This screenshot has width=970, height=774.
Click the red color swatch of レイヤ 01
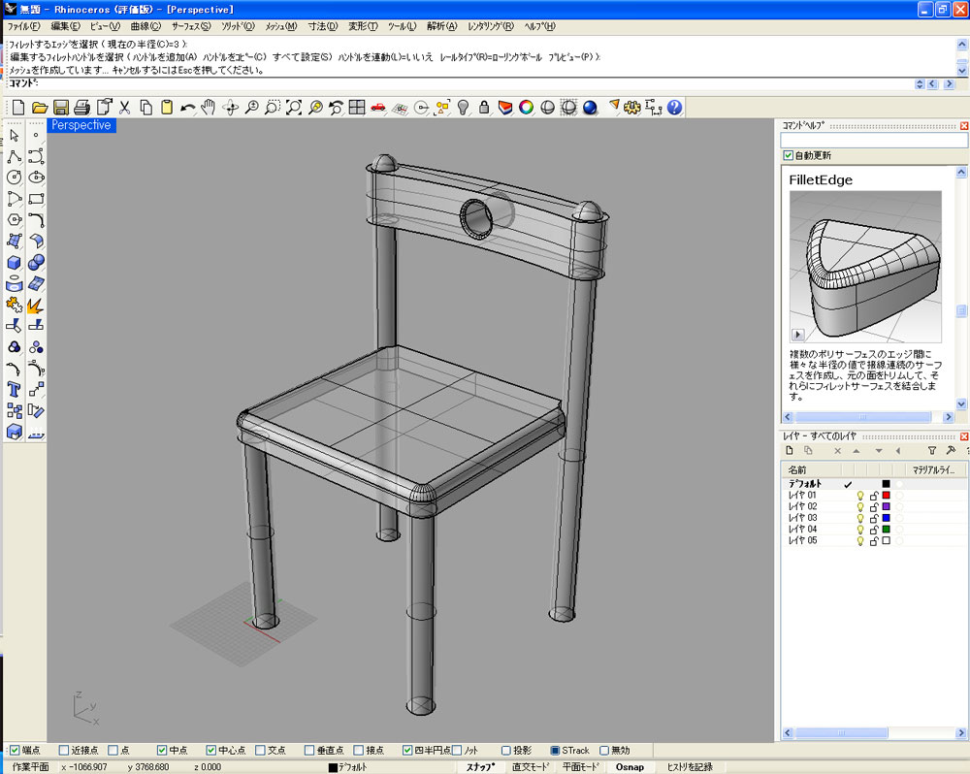[886, 496]
